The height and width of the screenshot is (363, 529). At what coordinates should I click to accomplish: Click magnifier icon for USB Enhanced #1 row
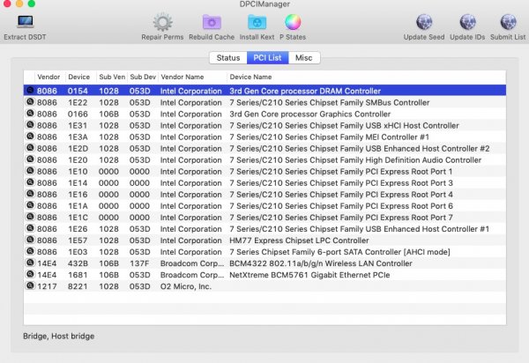(30, 228)
